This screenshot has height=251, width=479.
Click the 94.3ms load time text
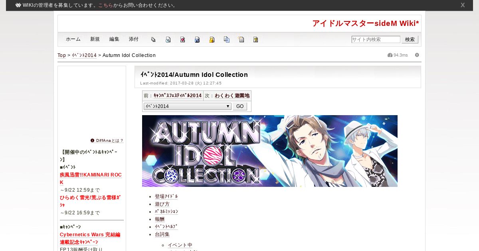tap(401, 55)
